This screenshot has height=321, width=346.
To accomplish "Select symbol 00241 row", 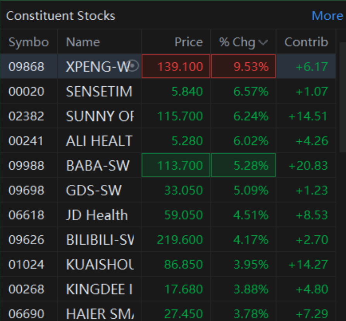I will click(x=26, y=141).
